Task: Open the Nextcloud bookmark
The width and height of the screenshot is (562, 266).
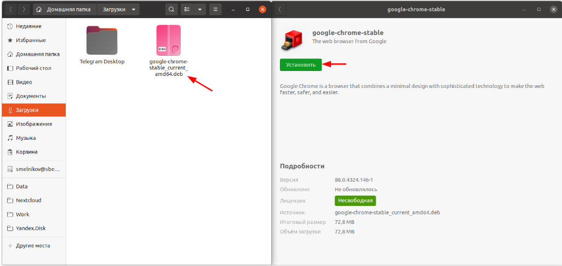Action: point(34,200)
